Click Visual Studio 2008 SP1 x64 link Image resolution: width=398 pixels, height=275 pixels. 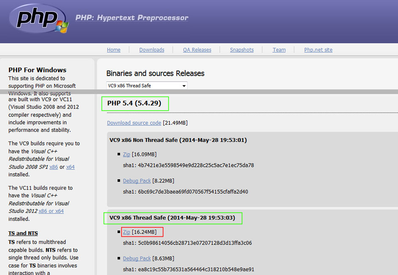pos(70,167)
